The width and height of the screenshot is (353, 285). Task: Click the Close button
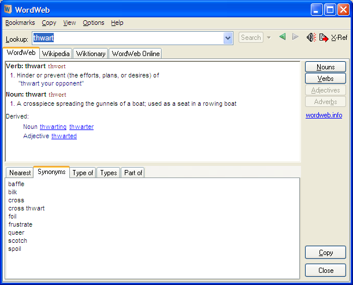(325, 270)
